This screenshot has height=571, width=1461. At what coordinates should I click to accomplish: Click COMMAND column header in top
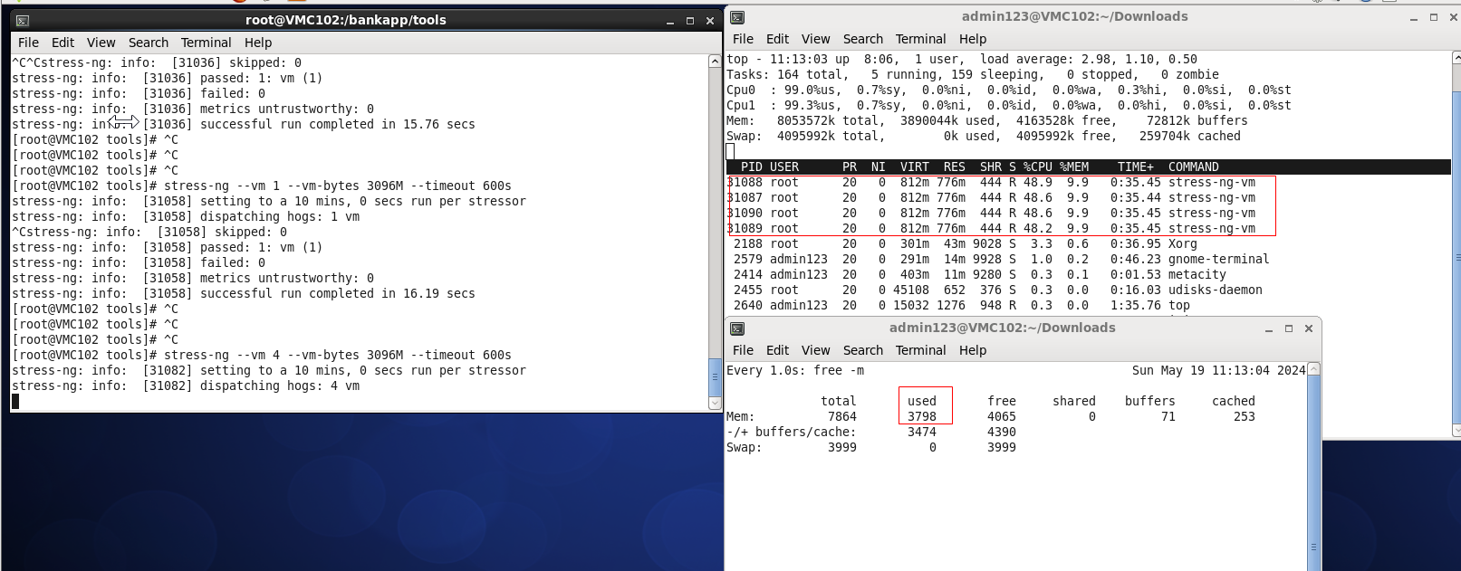pos(1193,167)
